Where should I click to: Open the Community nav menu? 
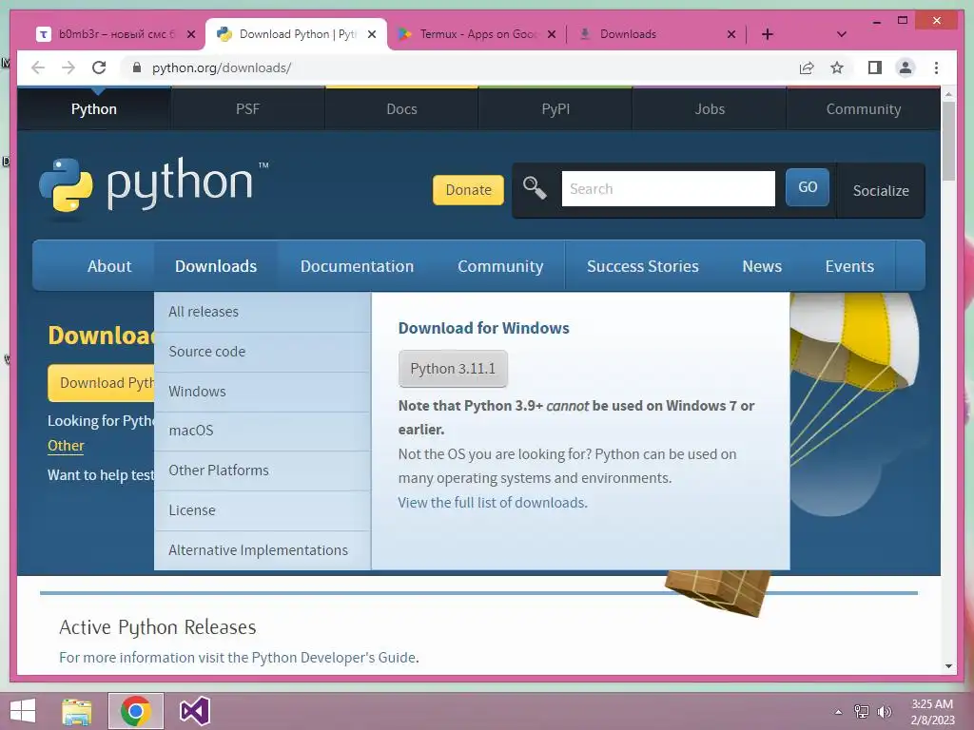tap(500, 266)
